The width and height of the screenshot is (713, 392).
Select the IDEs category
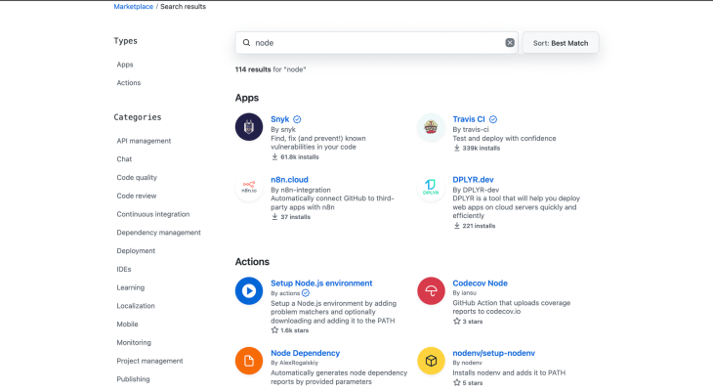[124, 269]
